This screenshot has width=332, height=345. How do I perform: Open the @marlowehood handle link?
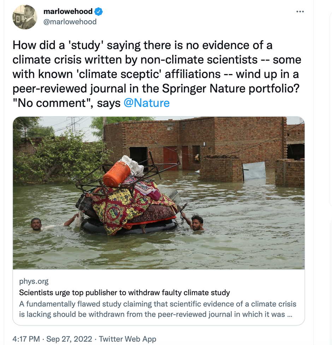(70, 22)
